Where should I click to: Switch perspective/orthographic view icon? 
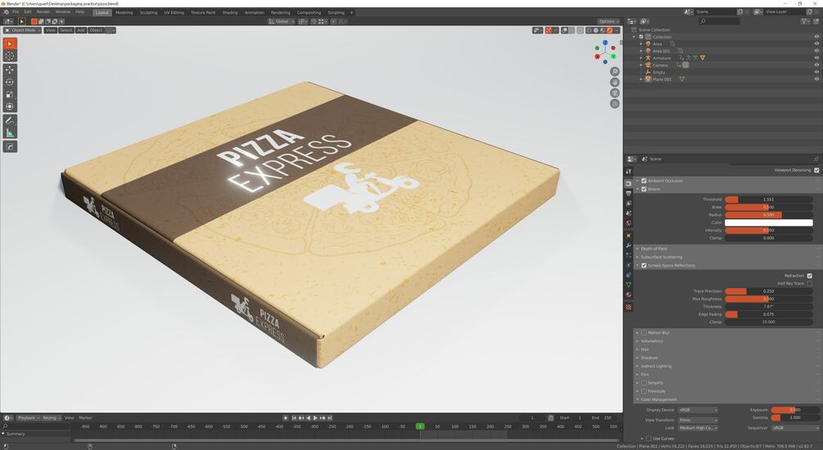[x=615, y=104]
